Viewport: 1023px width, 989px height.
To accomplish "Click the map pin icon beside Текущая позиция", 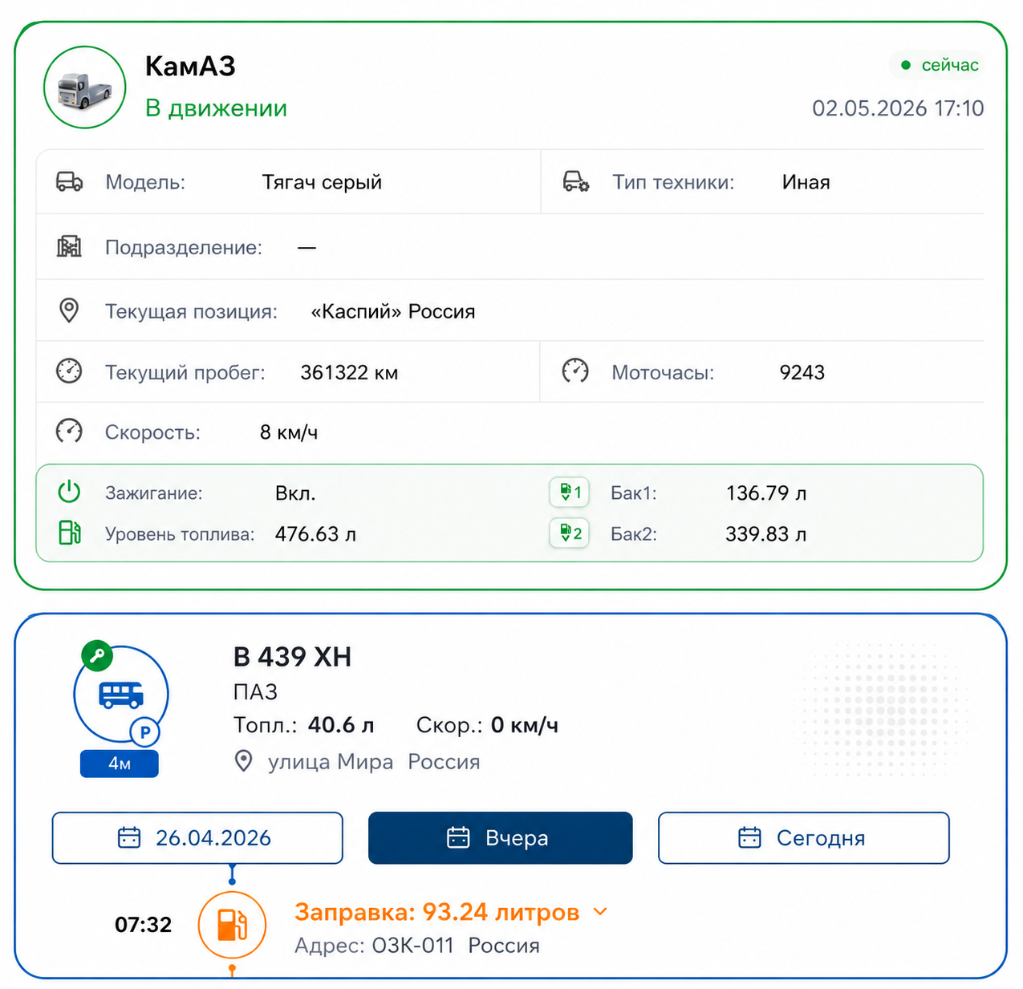I will click(x=69, y=310).
